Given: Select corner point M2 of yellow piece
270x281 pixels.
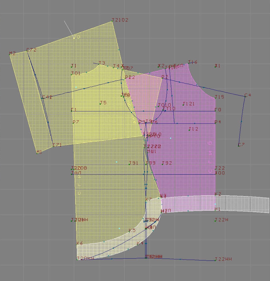Looking at the screenshot, I should (10, 54).
